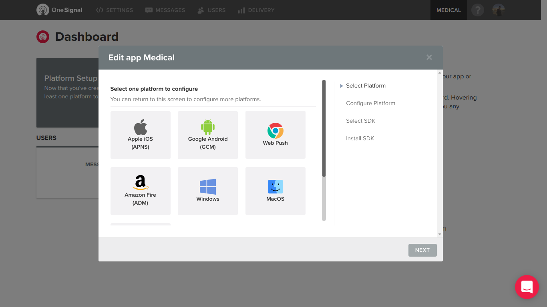Click the USERS section label
547x307 pixels.
(x=46, y=138)
